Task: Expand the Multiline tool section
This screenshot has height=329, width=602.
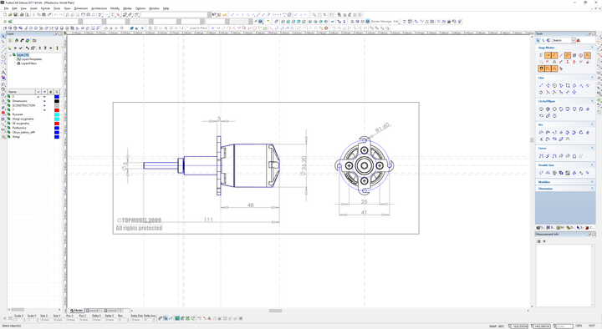Action: 592,182
